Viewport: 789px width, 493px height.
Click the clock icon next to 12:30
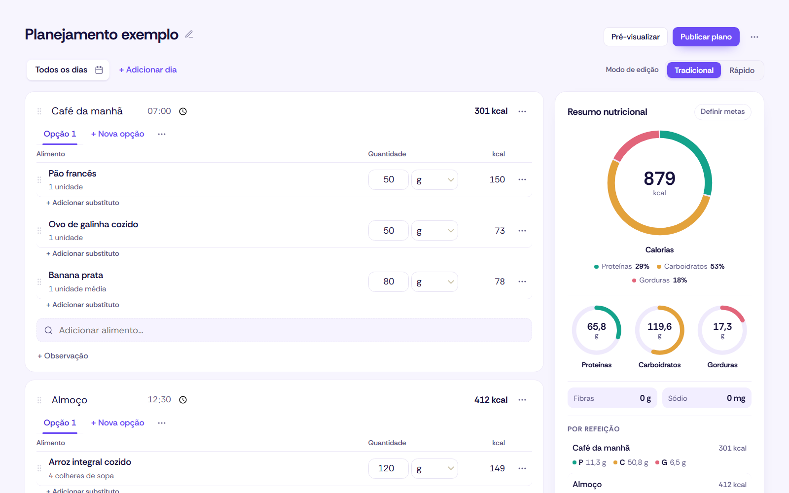[183, 400]
